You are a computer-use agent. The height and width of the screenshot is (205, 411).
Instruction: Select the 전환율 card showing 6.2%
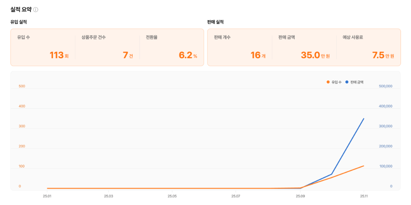[171, 47]
